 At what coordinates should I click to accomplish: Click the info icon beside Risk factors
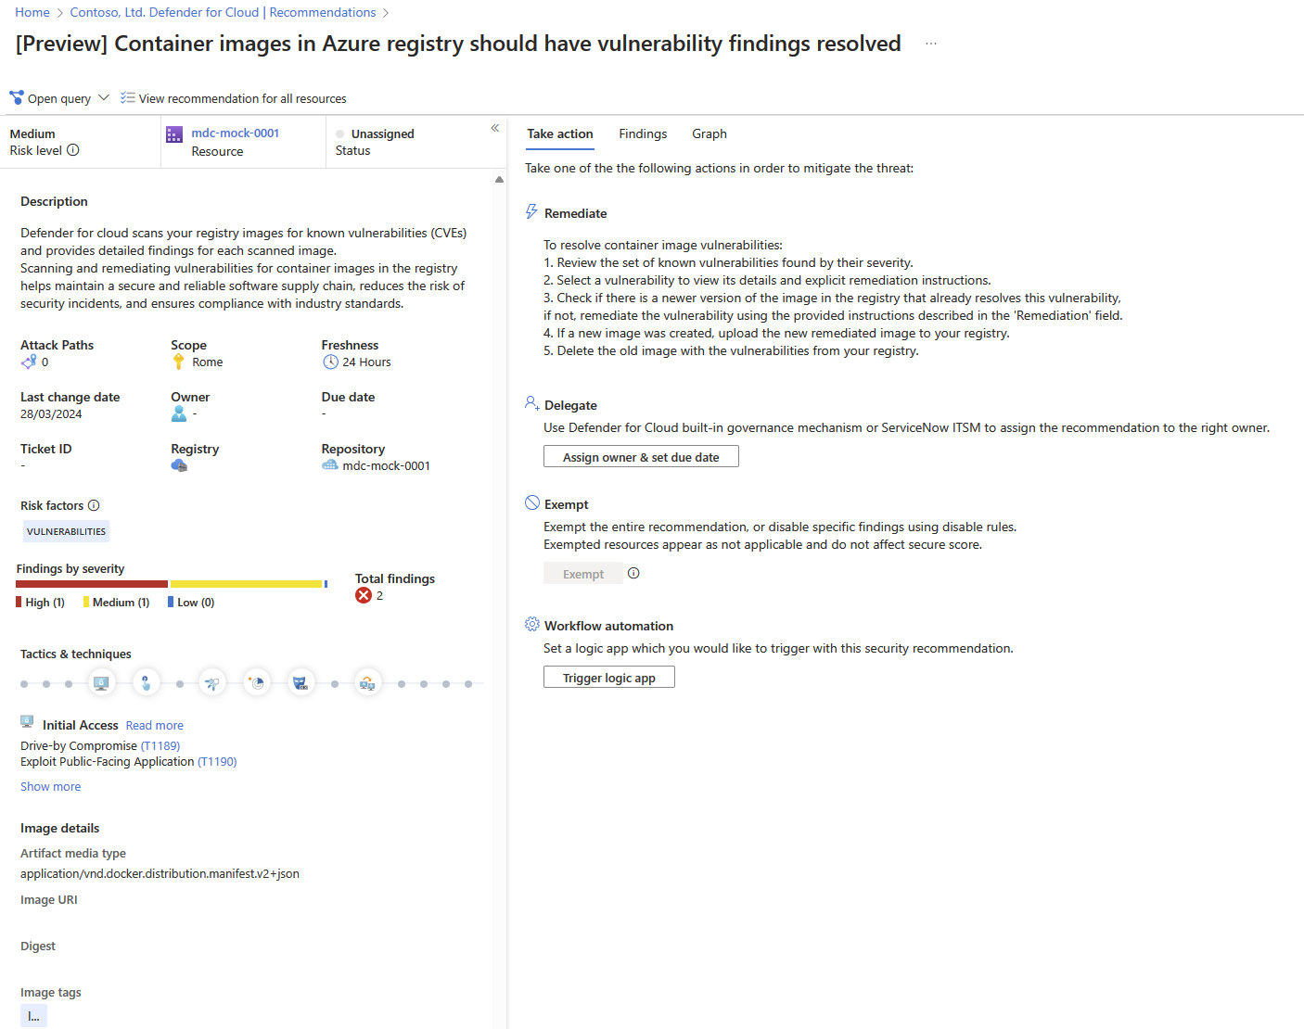94,505
